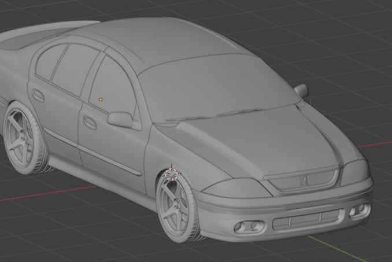Click the car's windshield glass
The height and width of the screenshot is (262, 392).
click(214, 86)
